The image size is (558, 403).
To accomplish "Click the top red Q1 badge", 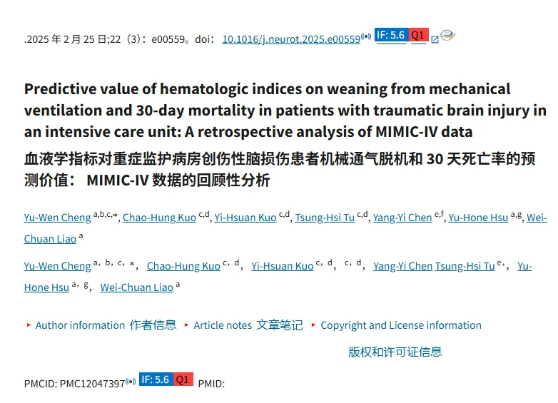I will point(418,35).
